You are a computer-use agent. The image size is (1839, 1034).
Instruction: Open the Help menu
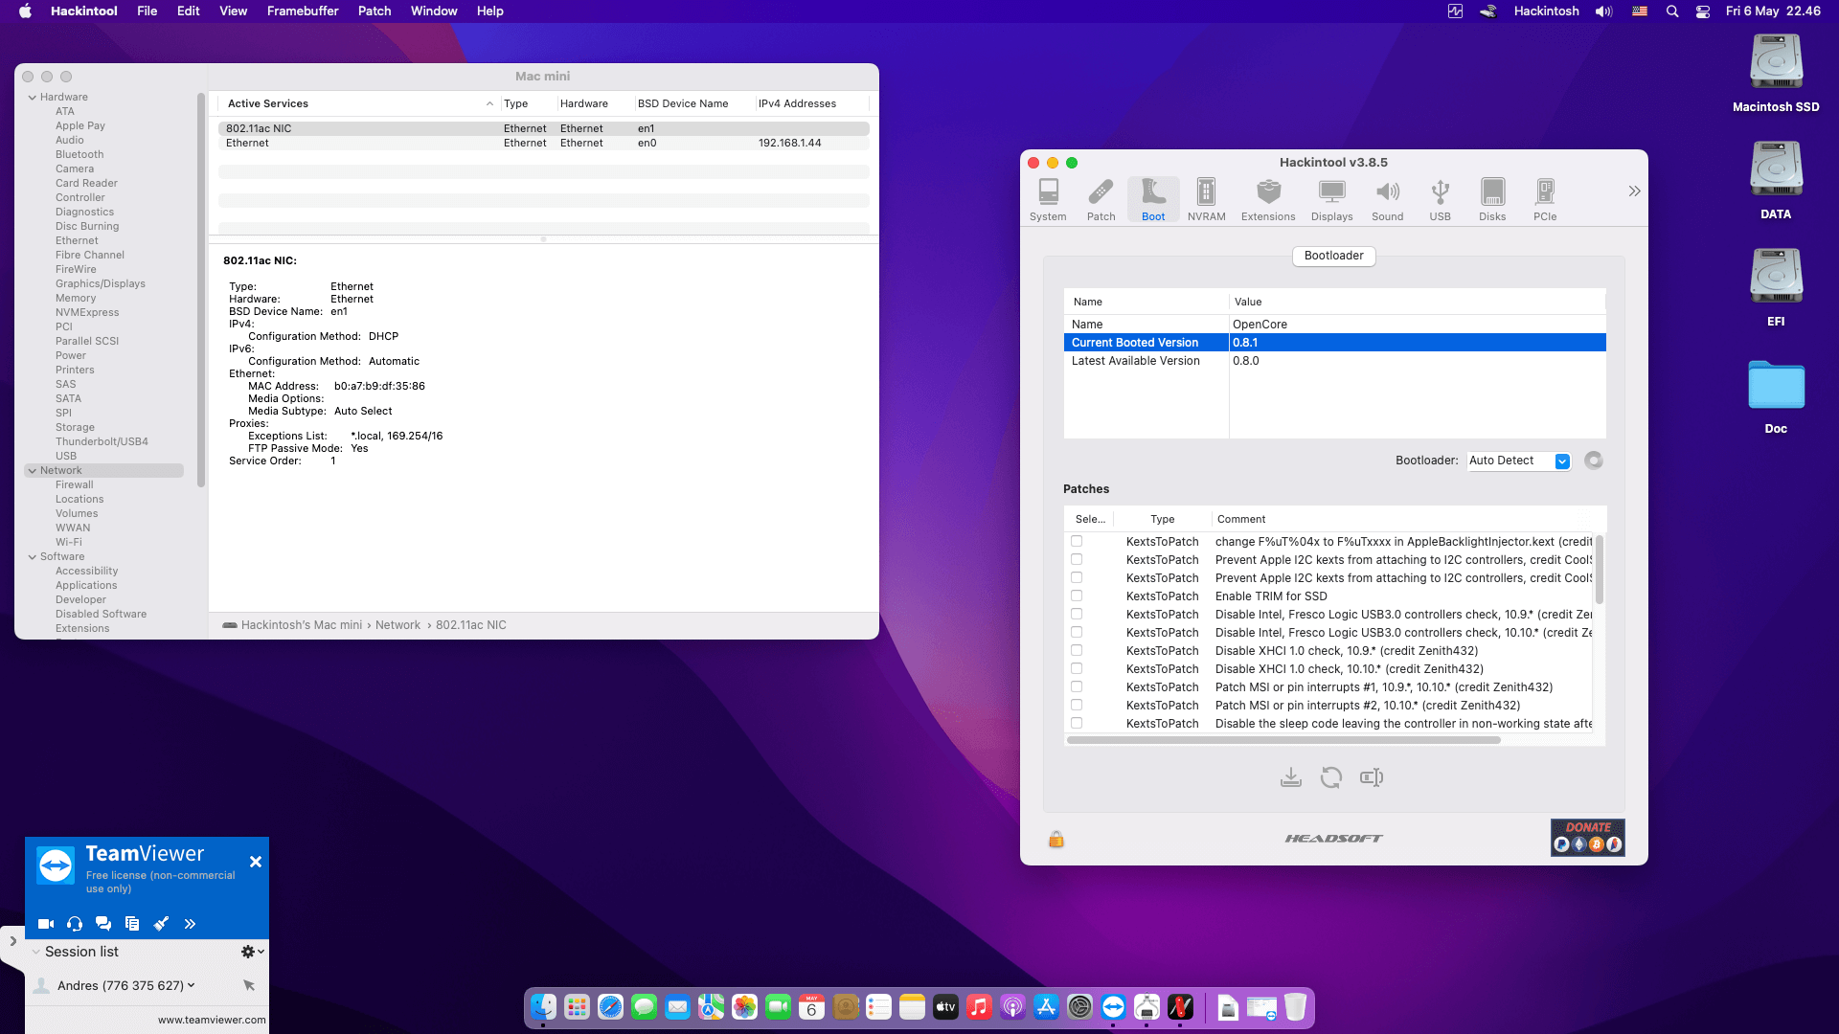[490, 11]
